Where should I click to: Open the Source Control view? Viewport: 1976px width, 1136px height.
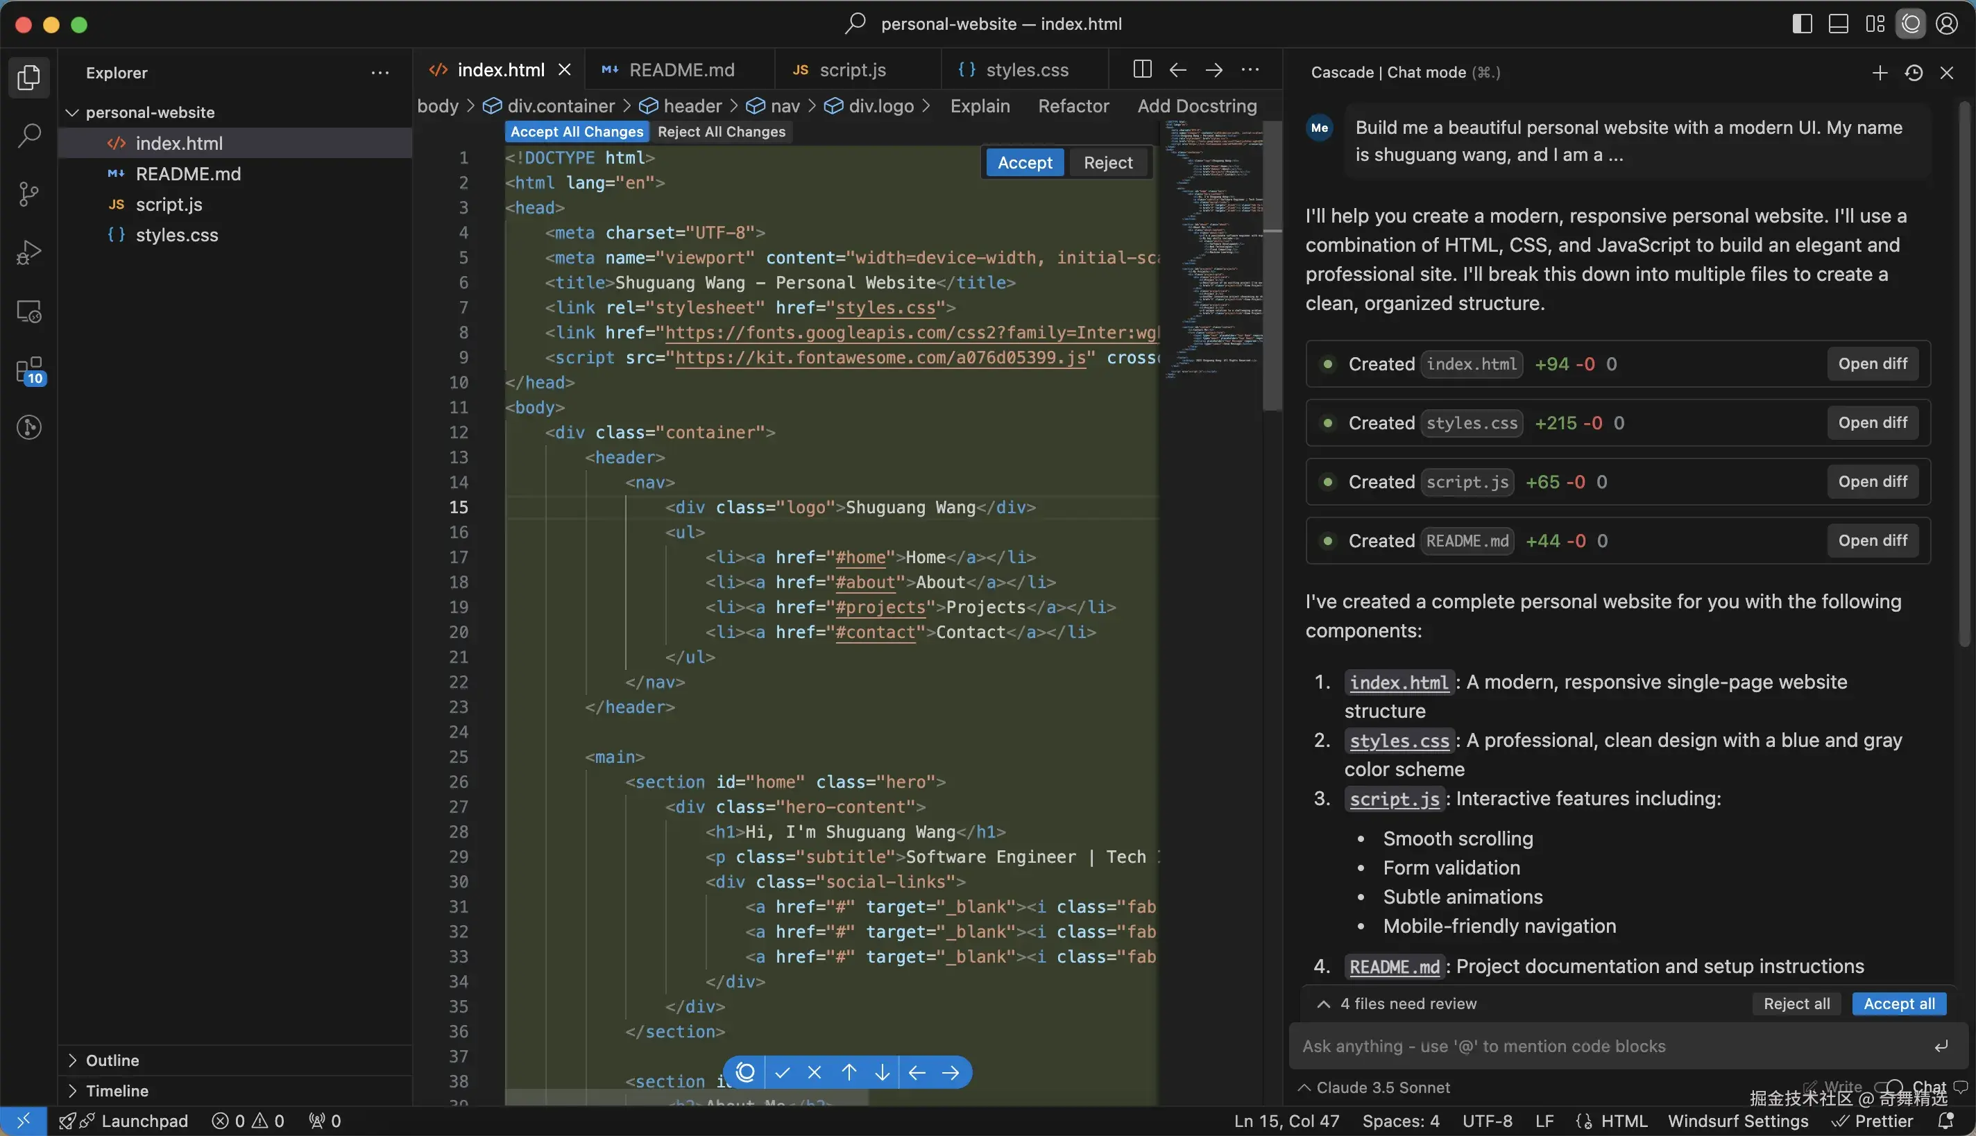[x=29, y=193]
